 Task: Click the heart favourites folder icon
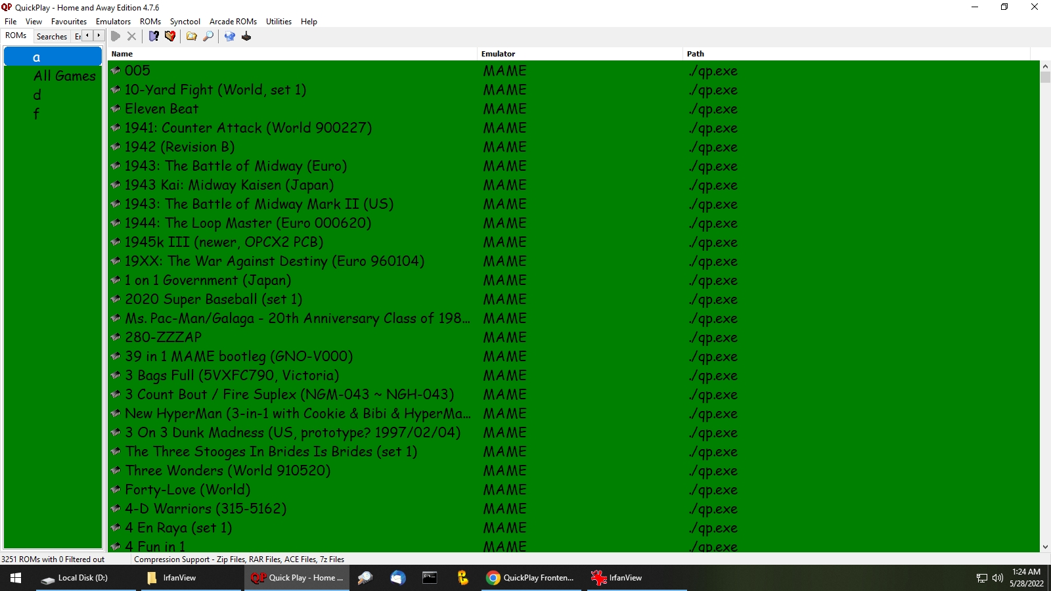pyautogui.click(x=170, y=36)
